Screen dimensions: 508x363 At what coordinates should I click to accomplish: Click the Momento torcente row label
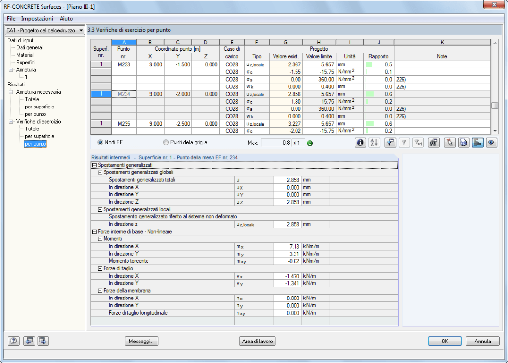128,261
